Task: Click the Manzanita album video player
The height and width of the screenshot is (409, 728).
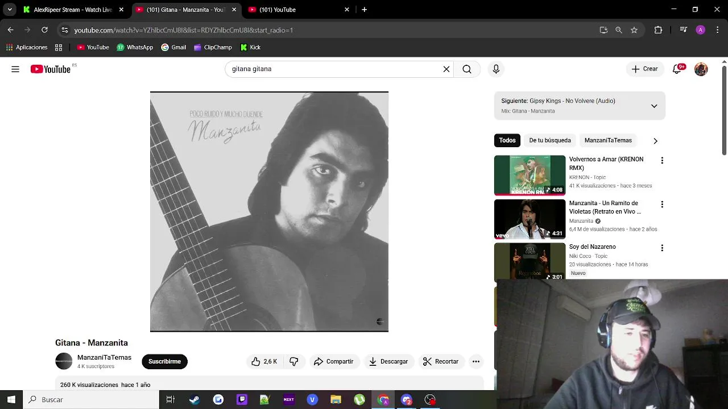Action: pos(269,211)
